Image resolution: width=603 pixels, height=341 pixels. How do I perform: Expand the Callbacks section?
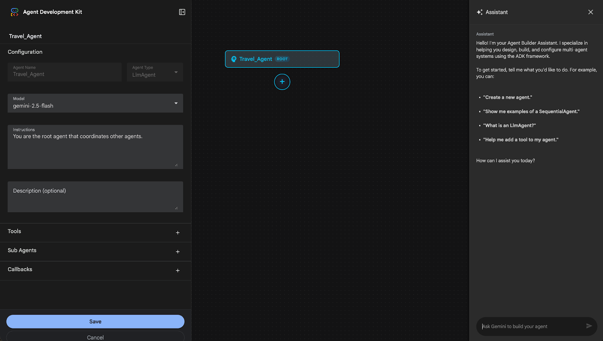178,270
